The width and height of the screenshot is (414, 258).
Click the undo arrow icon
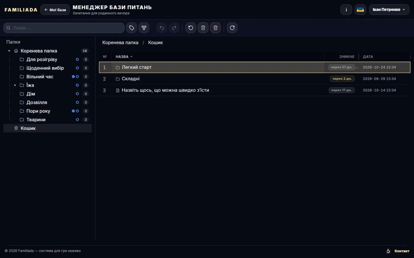pos(162,28)
